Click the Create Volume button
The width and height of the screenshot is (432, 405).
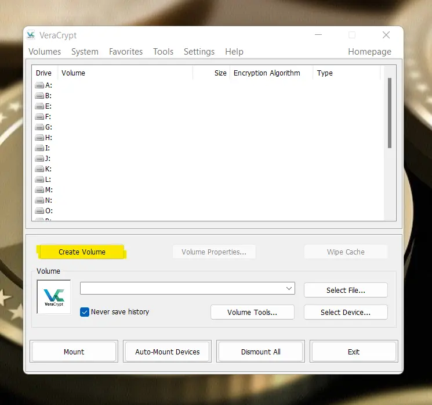tap(82, 252)
